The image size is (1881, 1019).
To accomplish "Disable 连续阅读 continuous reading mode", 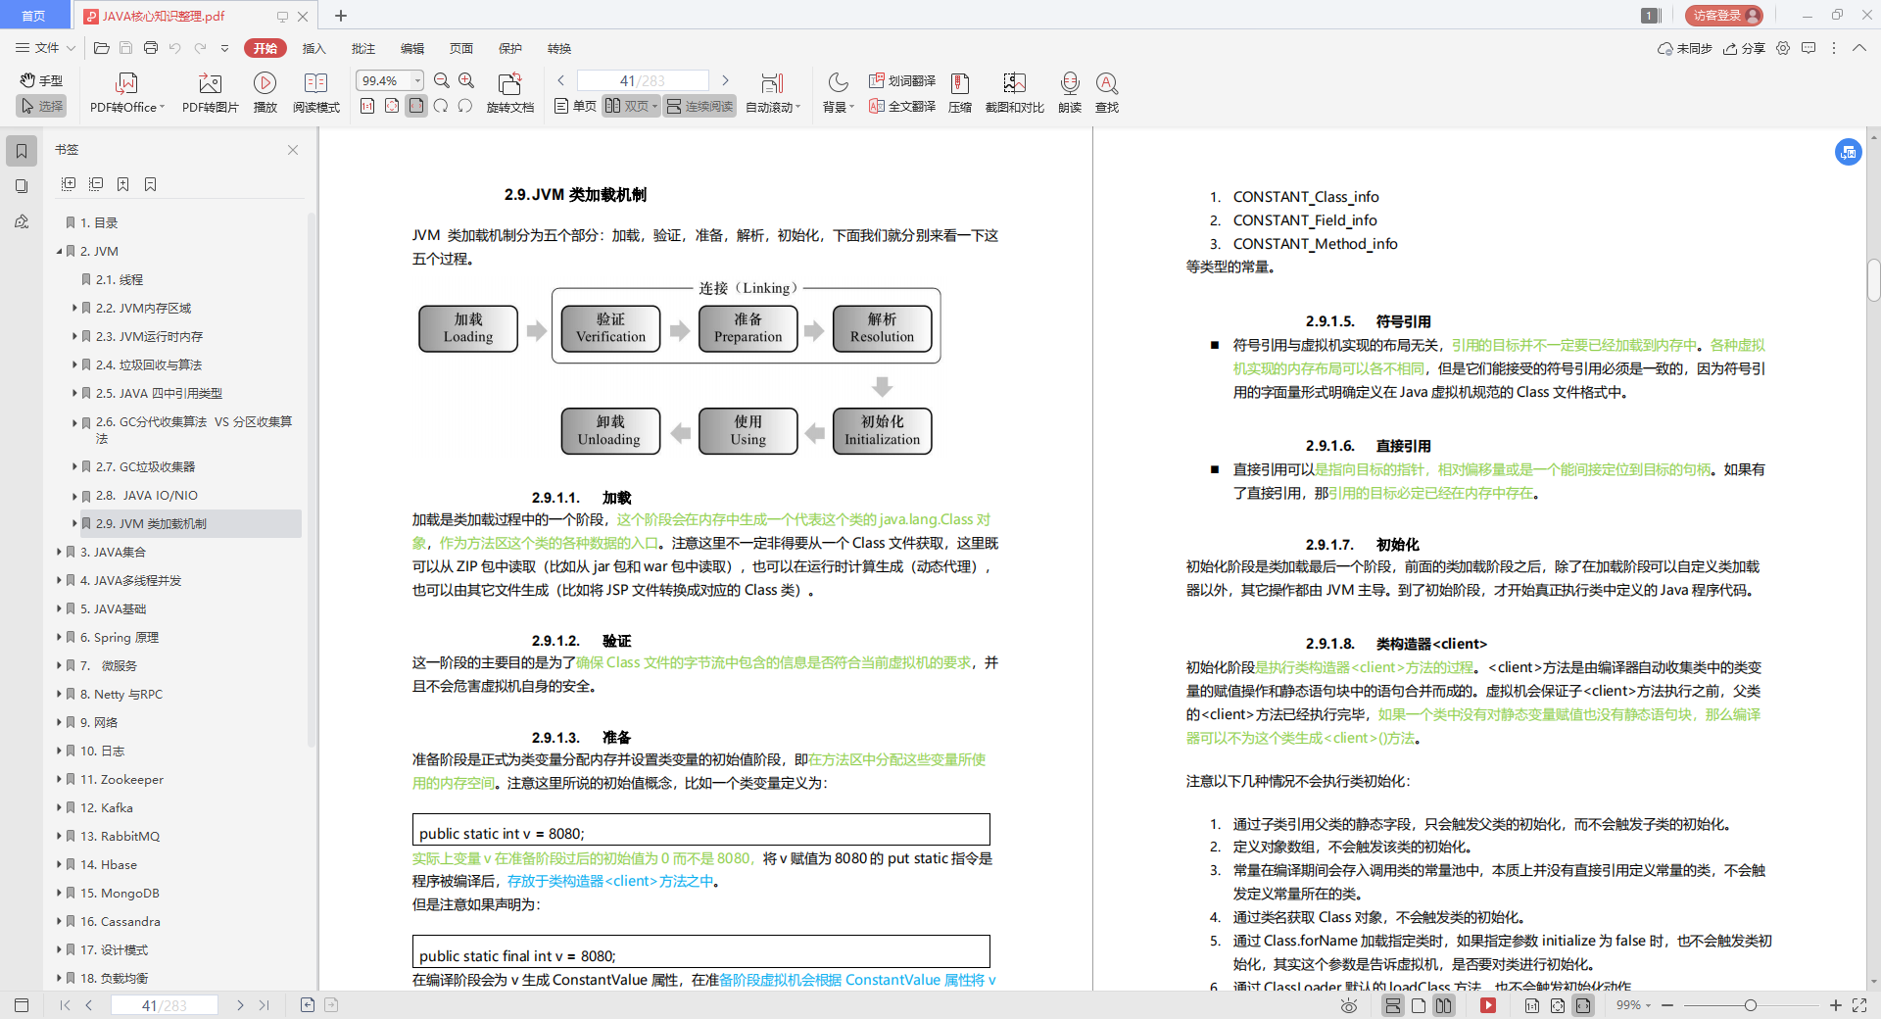I will point(699,106).
